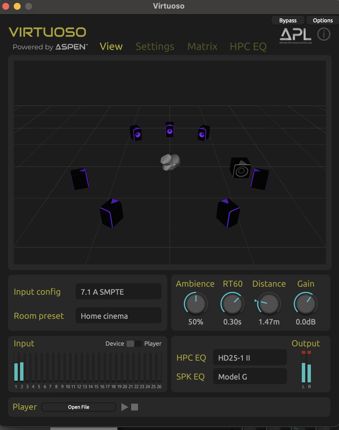Stop the player playback
The image size is (339, 430).
(135, 407)
